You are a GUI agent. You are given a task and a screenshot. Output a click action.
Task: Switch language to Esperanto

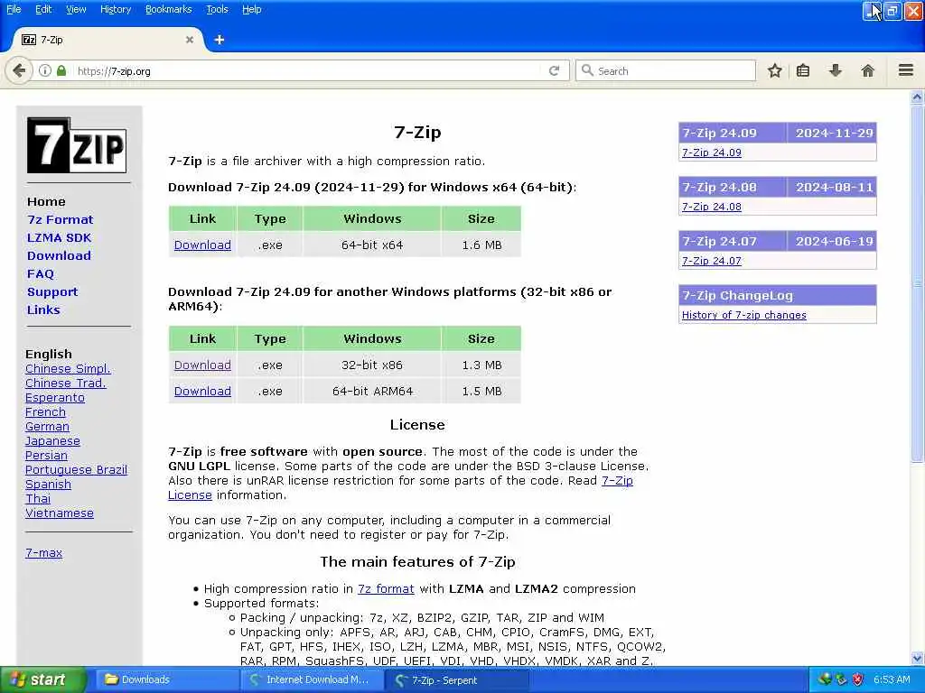tap(55, 398)
